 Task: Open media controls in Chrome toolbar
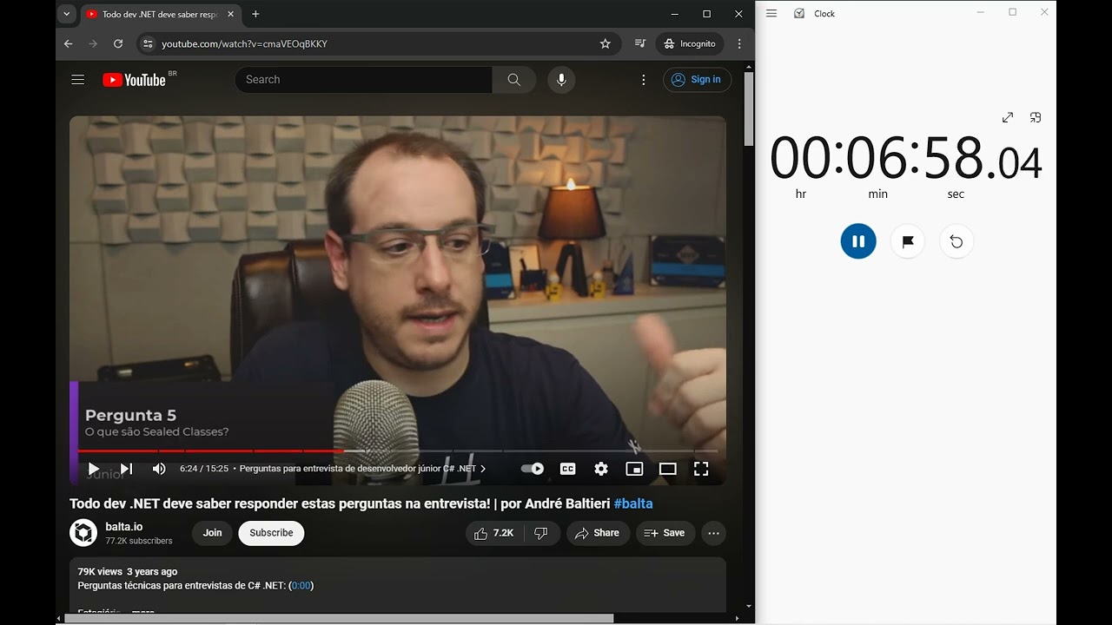640,43
